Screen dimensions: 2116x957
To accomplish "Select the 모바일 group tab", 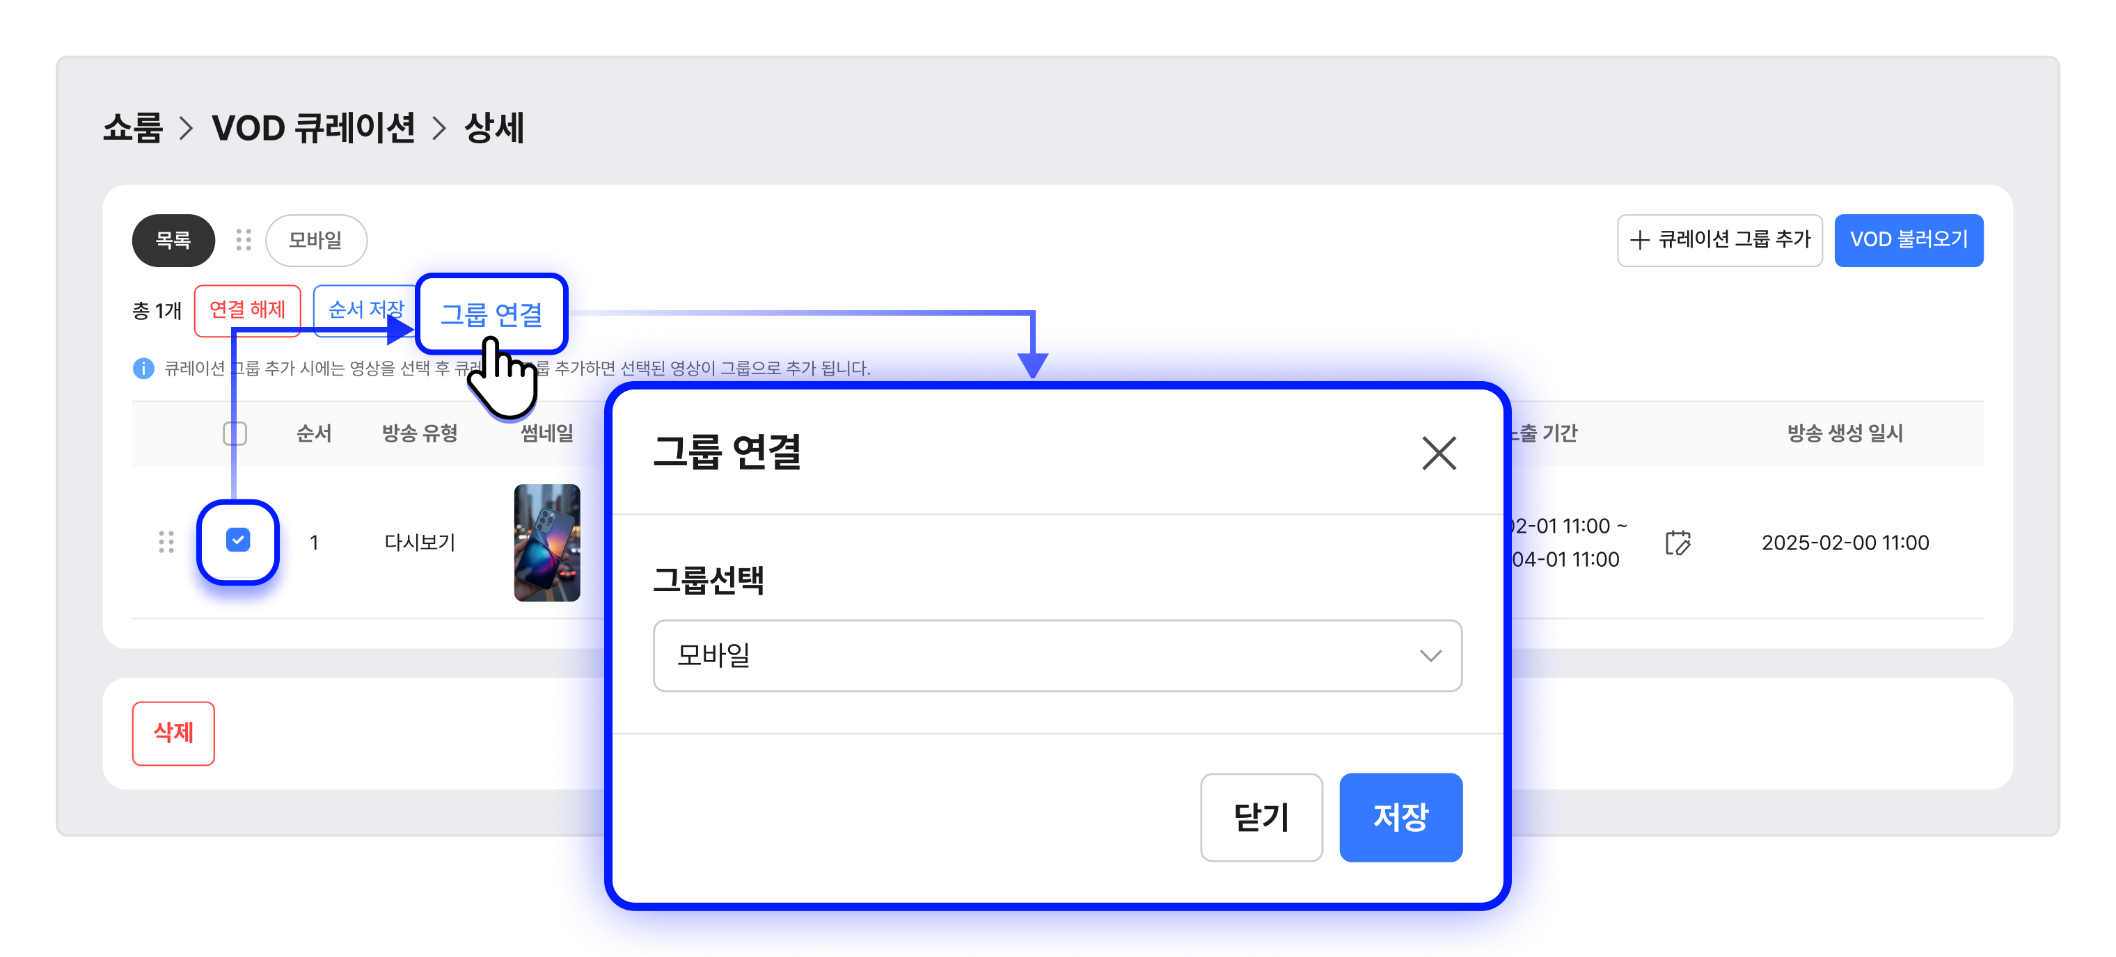I will click(x=315, y=240).
